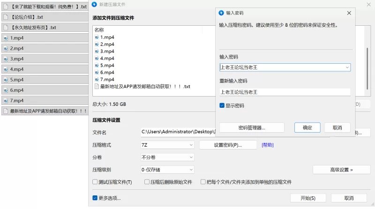Click the 重新输入密码 text field

285,92
